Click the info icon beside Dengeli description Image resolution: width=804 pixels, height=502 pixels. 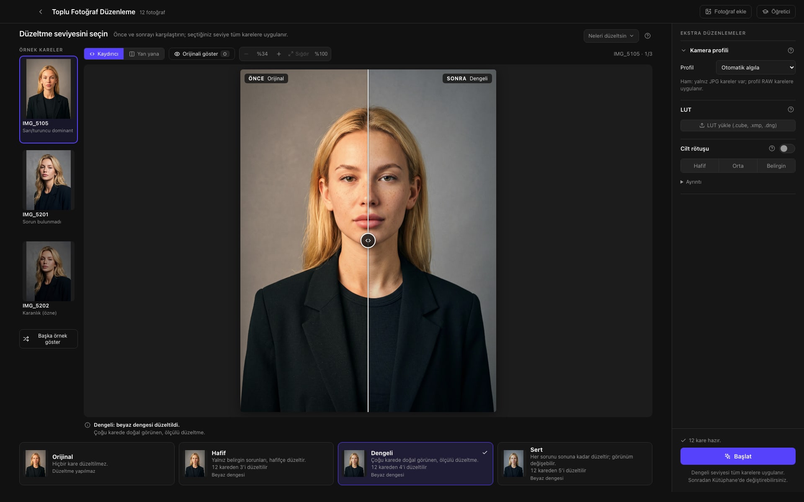click(x=88, y=425)
